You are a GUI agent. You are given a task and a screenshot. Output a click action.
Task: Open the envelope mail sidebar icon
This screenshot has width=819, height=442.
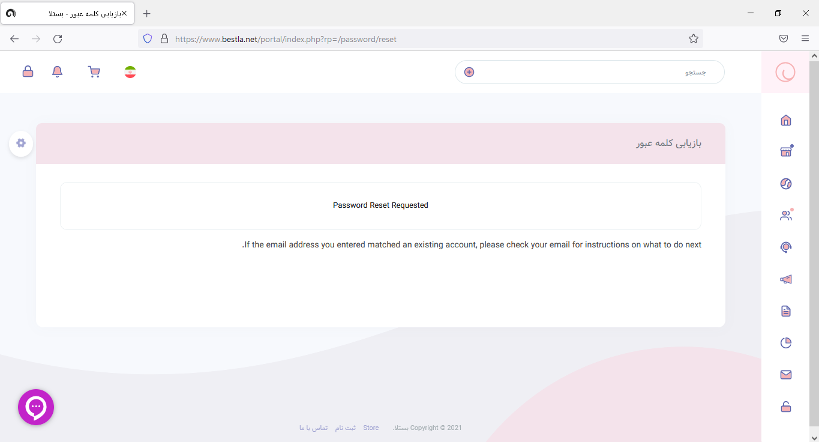pyautogui.click(x=786, y=375)
